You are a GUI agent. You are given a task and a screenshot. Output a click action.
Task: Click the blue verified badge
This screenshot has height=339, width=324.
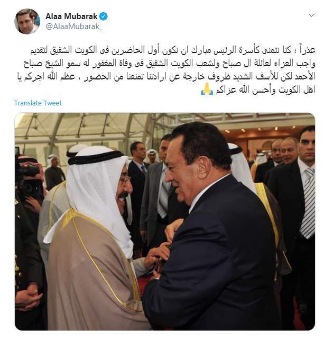(103, 16)
